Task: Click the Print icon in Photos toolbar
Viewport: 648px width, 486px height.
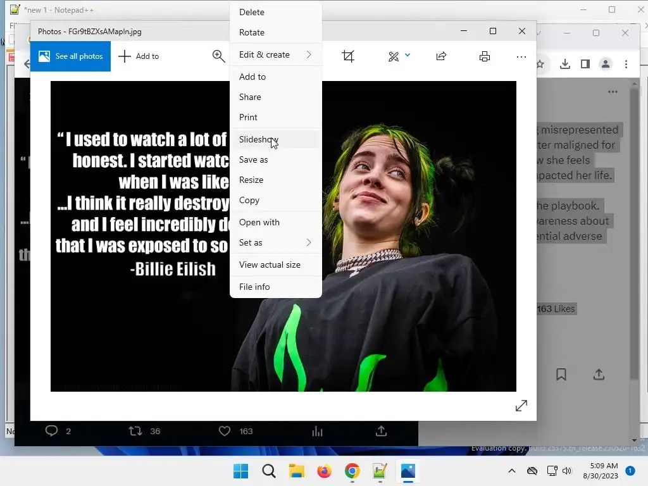Action: point(484,56)
